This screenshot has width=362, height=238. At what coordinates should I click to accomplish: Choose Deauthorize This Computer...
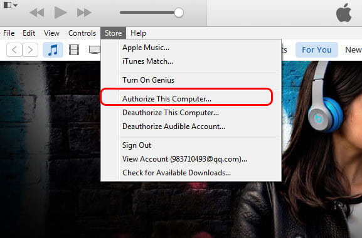(x=191, y=113)
